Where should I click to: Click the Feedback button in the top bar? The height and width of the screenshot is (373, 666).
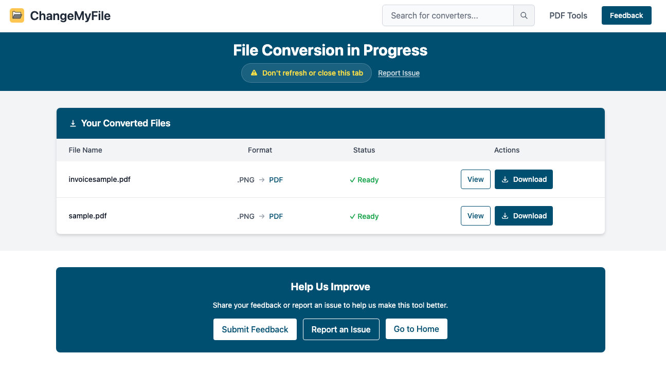click(x=626, y=15)
